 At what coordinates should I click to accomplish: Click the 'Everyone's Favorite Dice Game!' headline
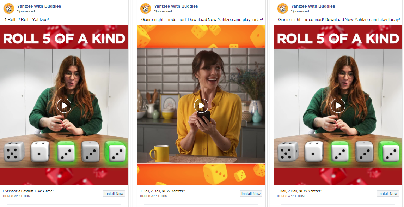(28, 191)
